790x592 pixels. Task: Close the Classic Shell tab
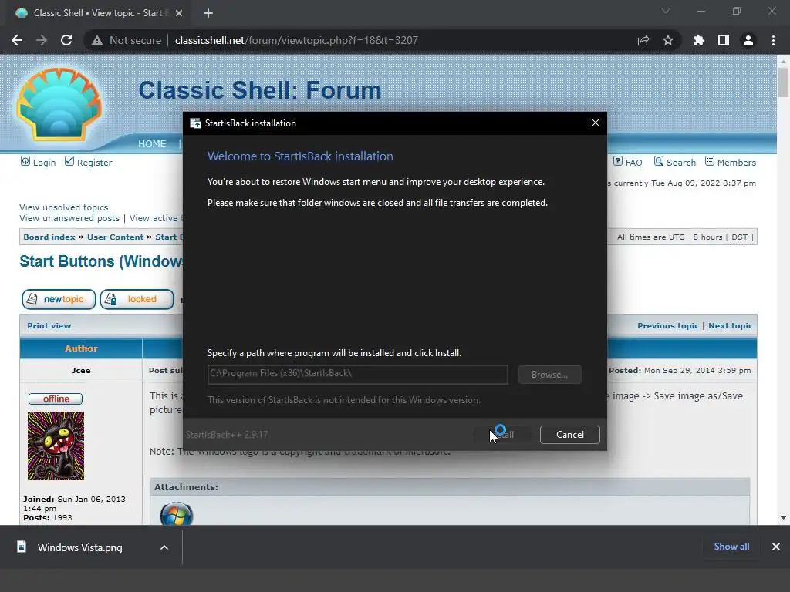coord(179,13)
